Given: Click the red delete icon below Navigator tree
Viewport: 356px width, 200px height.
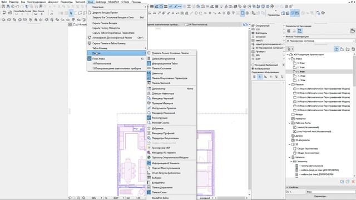Looking at the screenshot, I should coord(353,182).
